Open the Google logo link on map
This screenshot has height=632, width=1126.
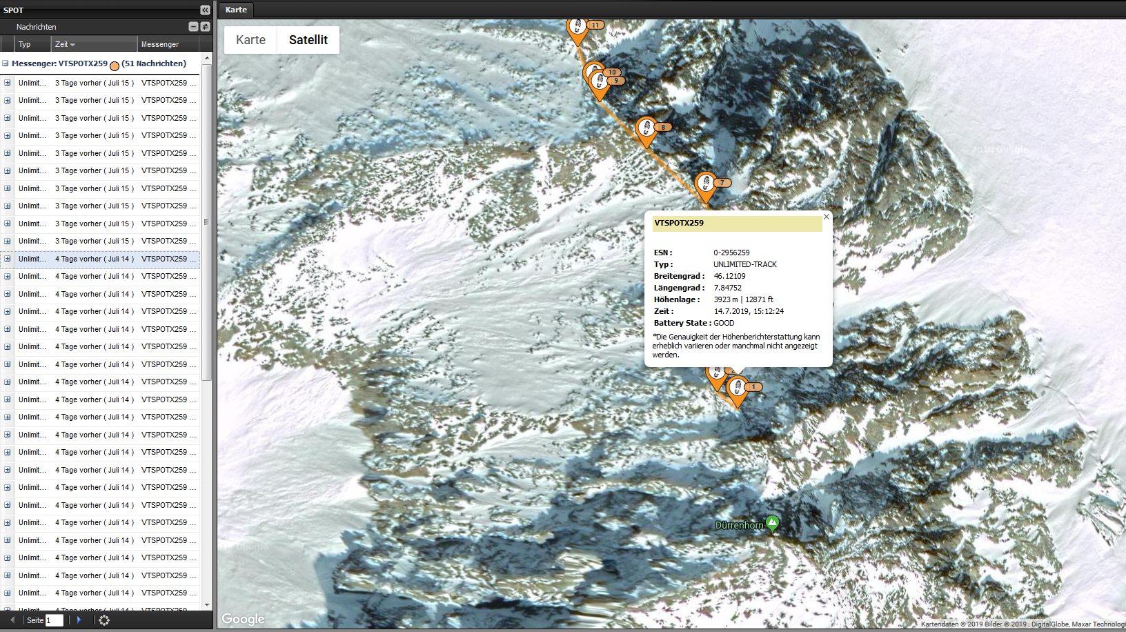click(243, 619)
